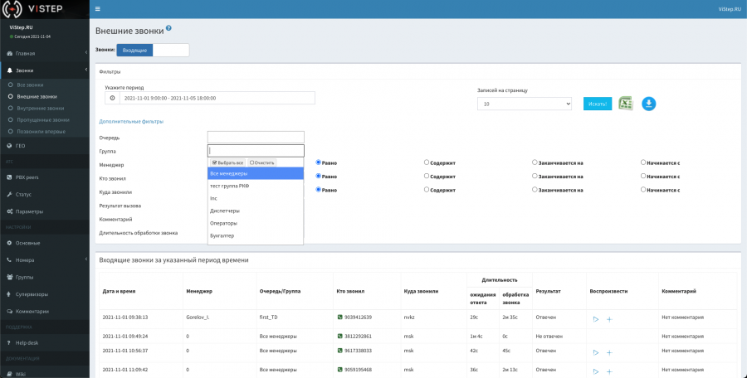
Task: Play recording of the Gorelov_I. call
Action: click(595, 318)
